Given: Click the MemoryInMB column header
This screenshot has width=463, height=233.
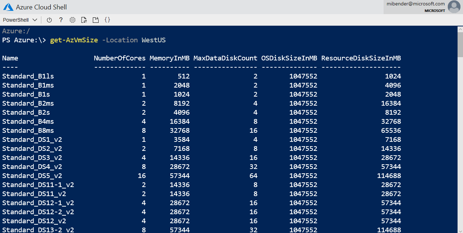Looking at the screenshot, I should tap(170, 58).
